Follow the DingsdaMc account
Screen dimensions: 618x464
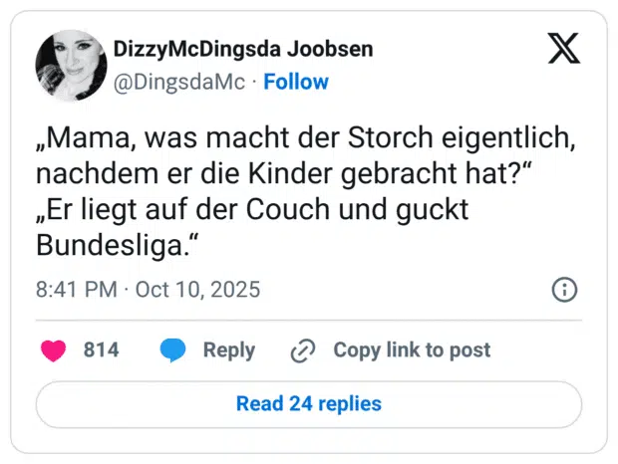[x=296, y=82]
